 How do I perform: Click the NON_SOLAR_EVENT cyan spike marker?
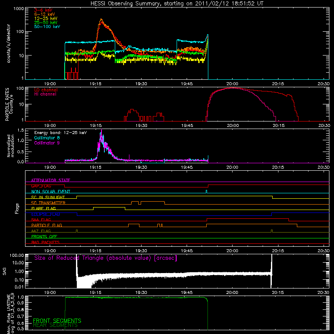coord(206,191)
